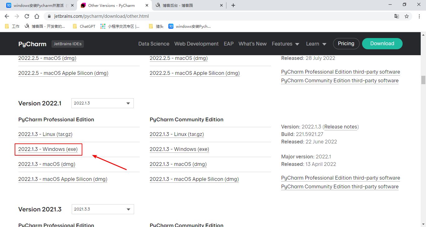This screenshot has height=227, width=426.
Task: Download Professional 2022.2.5 macOS (dmg)
Action: pyautogui.click(x=47, y=58)
